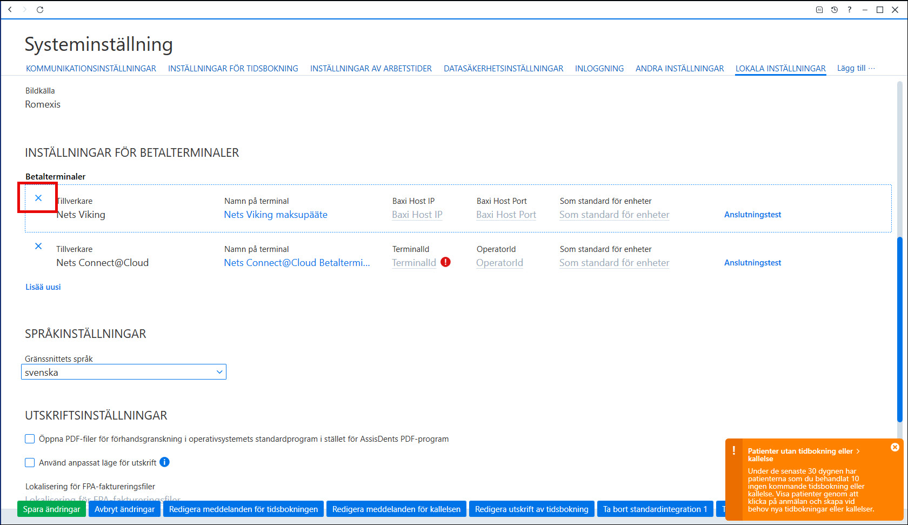
Task: Enable 'Öppna PDF-filer för förhandsgranskning' checkbox
Action: coord(30,439)
